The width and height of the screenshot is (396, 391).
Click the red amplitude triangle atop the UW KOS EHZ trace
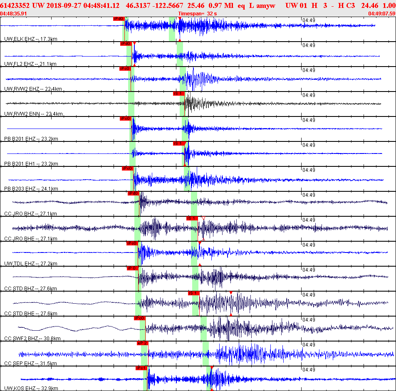[212, 368]
